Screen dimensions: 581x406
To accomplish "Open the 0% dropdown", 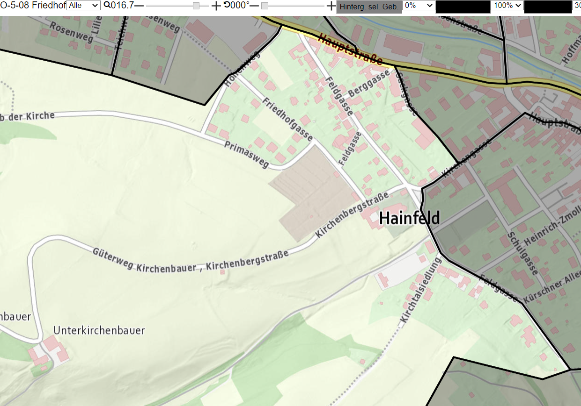I will [x=419, y=6].
